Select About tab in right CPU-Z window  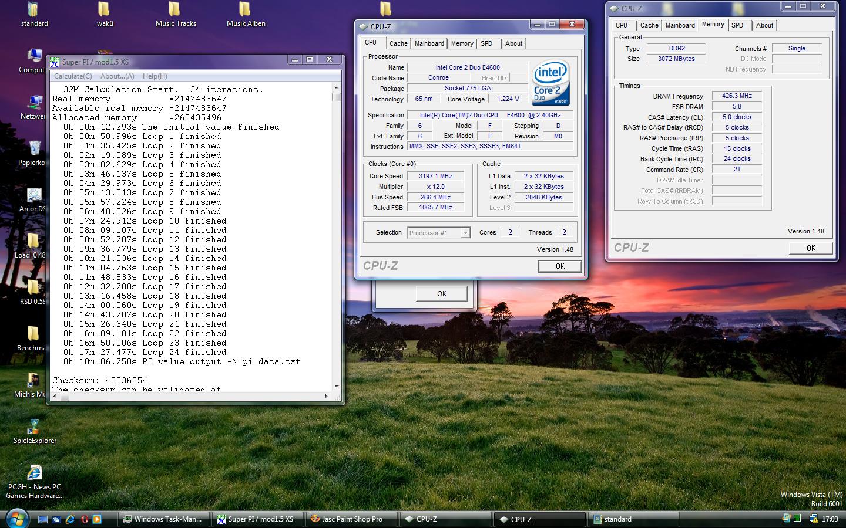coord(764,25)
